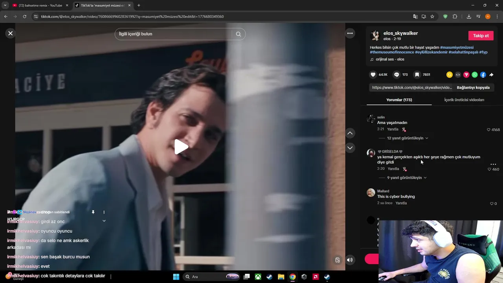Open the media control icon
The width and height of the screenshot is (503, 283).
(x=478, y=17)
